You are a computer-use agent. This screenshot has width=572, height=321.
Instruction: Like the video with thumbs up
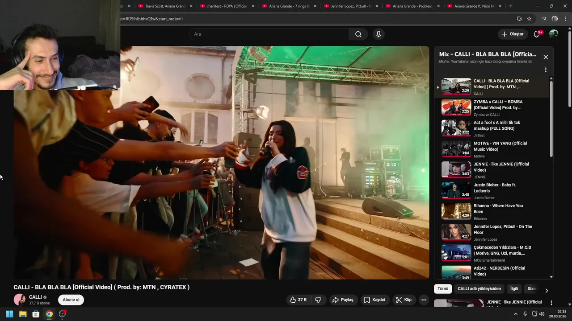(299, 300)
